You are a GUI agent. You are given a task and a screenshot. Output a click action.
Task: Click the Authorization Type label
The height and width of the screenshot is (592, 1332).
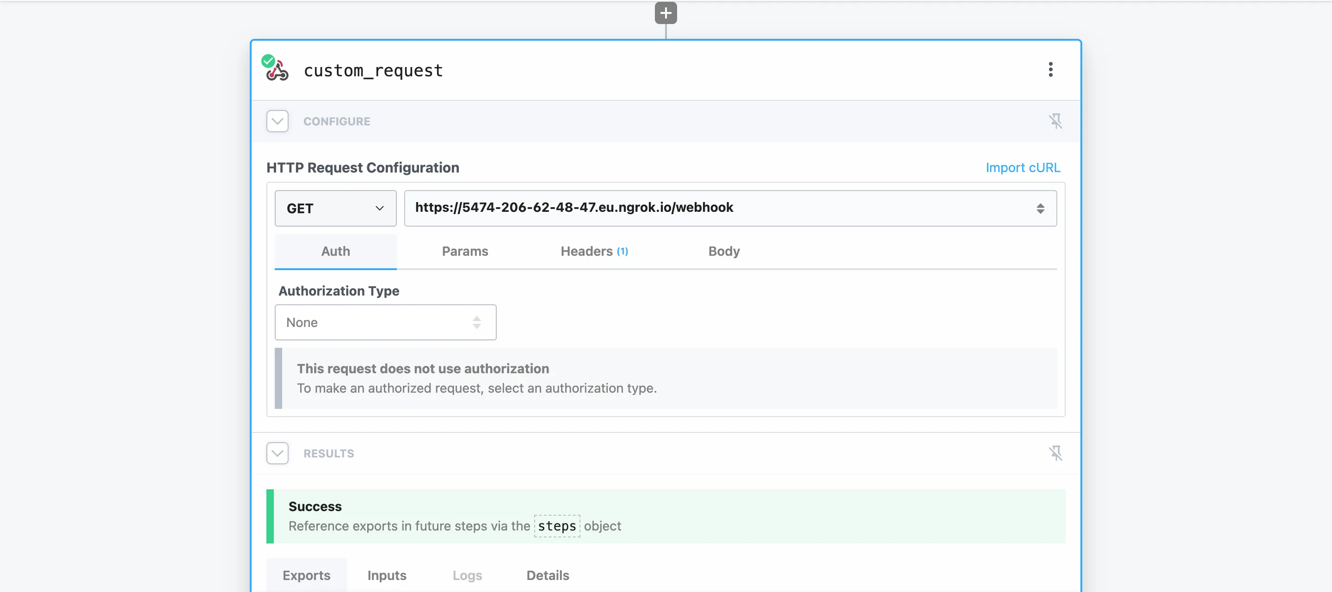[339, 291]
